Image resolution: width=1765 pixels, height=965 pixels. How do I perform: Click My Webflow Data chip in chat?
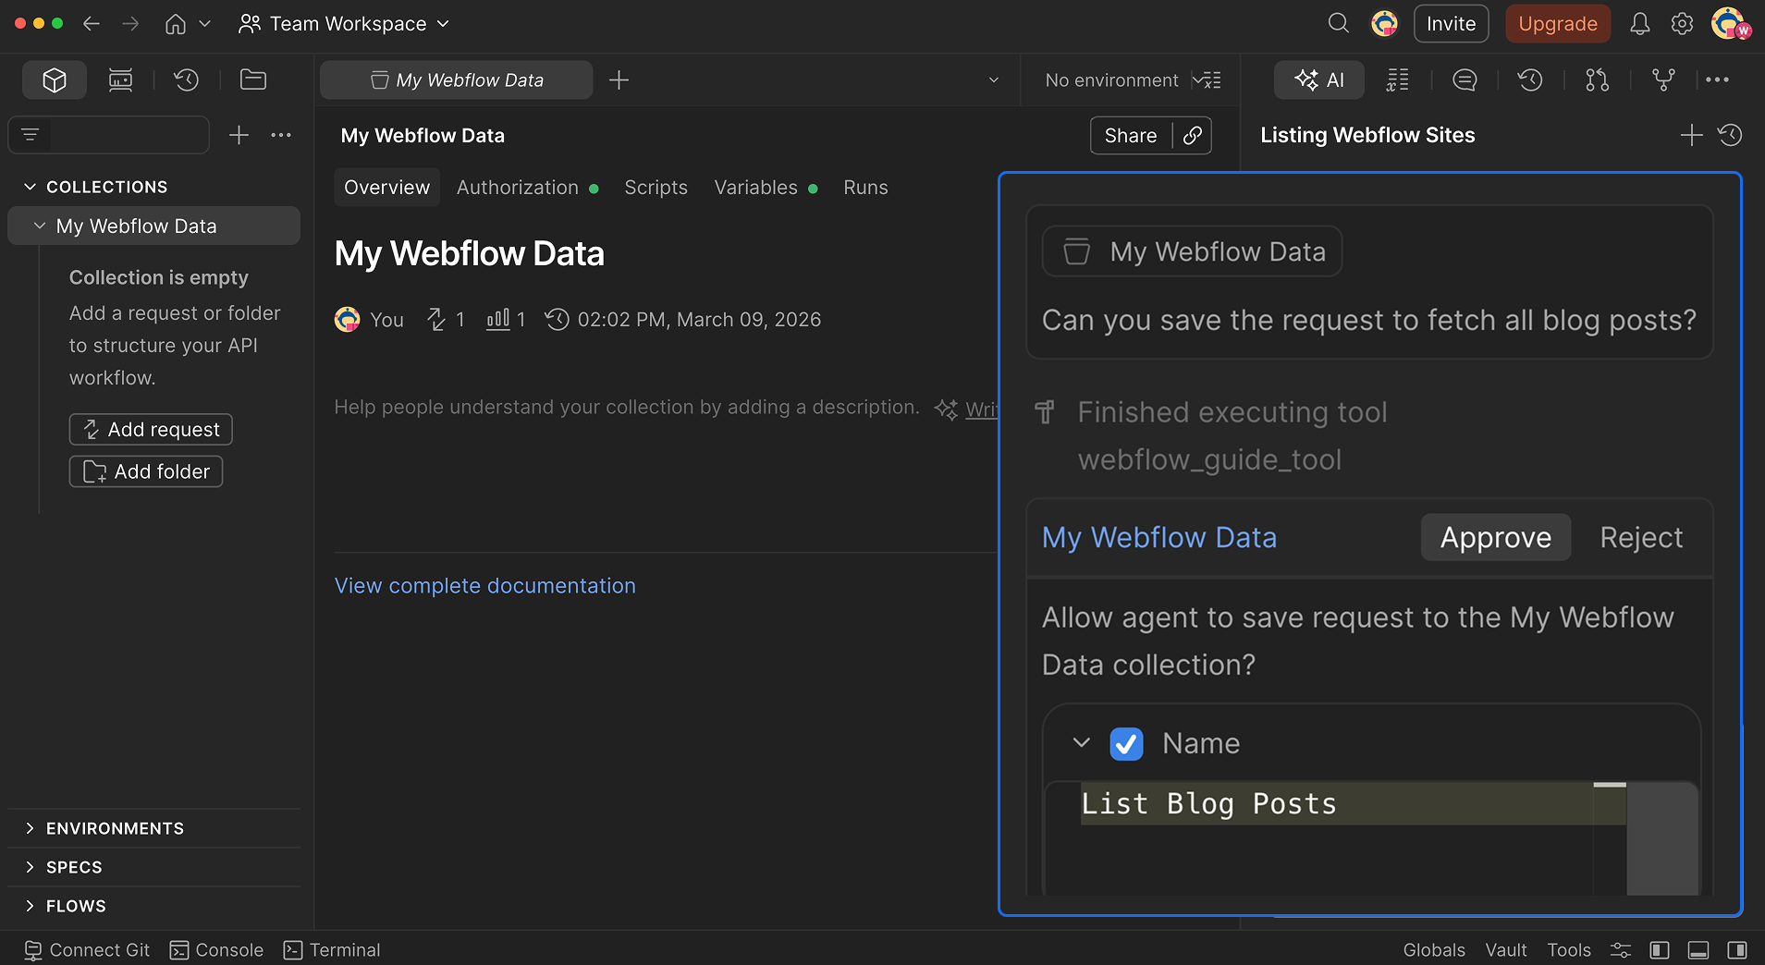tap(1193, 251)
